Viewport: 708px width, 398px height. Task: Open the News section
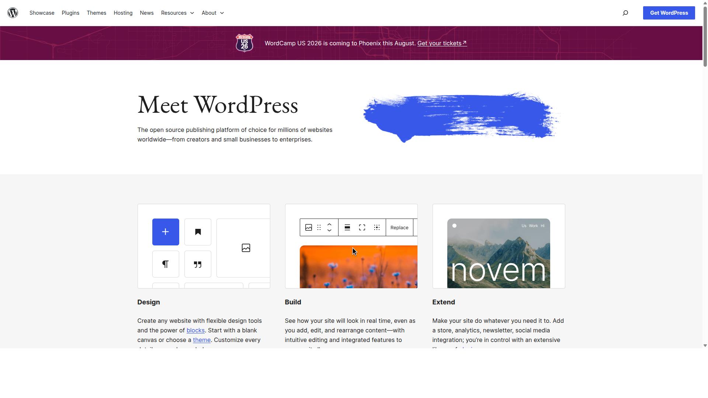147,13
